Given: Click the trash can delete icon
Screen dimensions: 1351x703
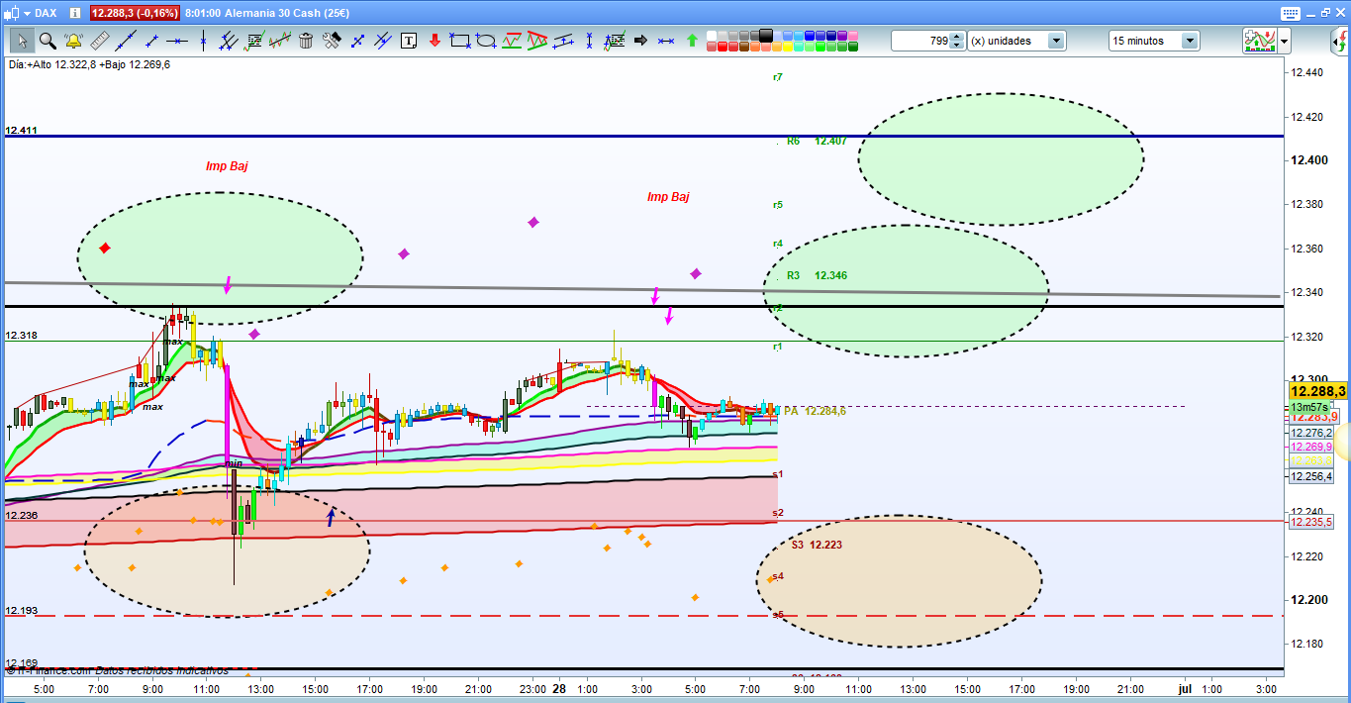Looking at the screenshot, I should pos(306,41).
